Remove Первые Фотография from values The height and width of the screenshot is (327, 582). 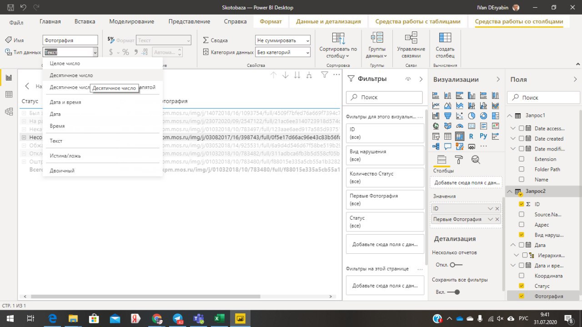tap(497, 219)
